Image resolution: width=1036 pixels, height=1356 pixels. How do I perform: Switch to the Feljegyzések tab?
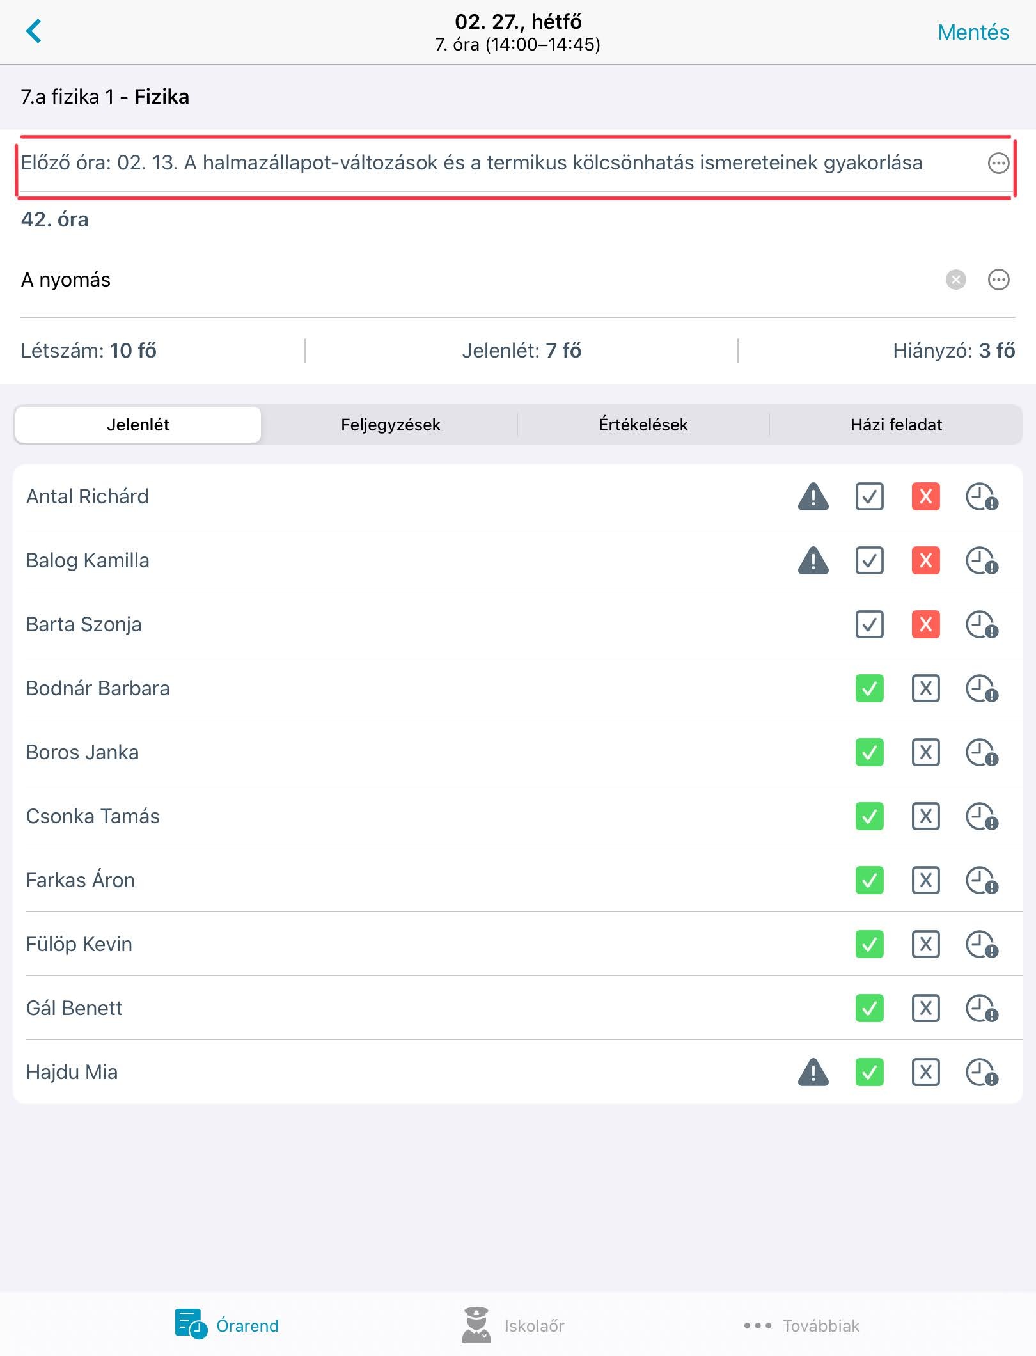(x=390, y=425)
